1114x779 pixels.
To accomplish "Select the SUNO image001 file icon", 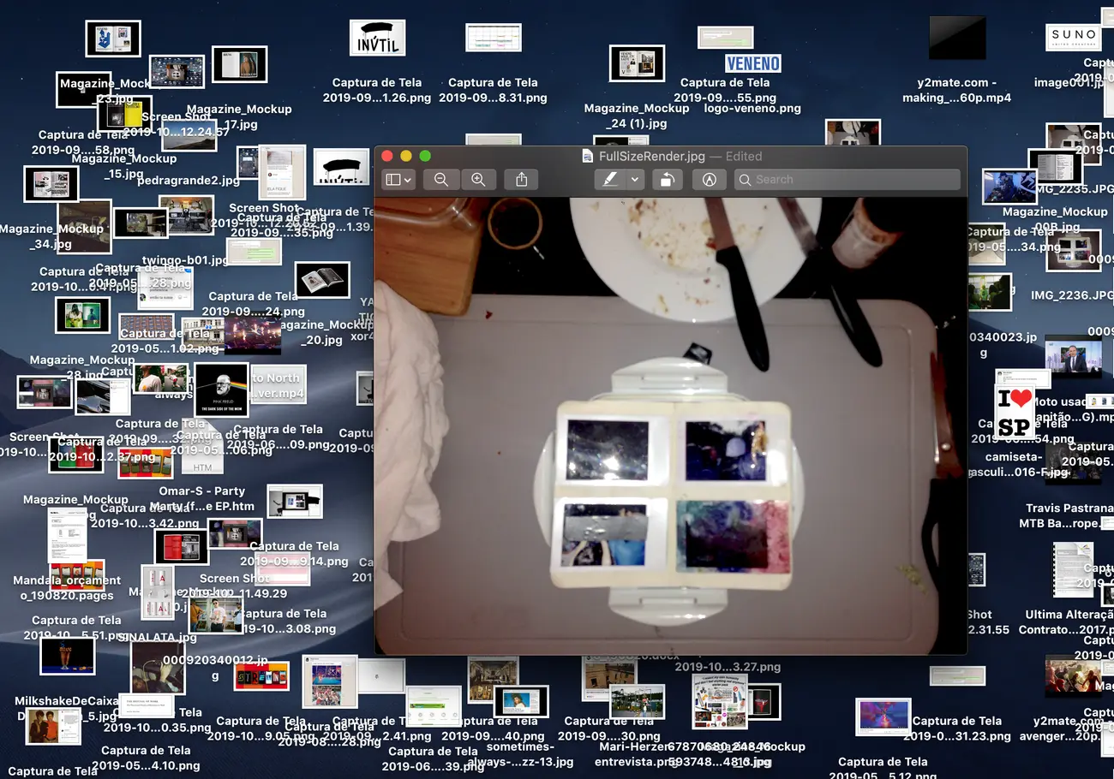I will pos(1074,37).
